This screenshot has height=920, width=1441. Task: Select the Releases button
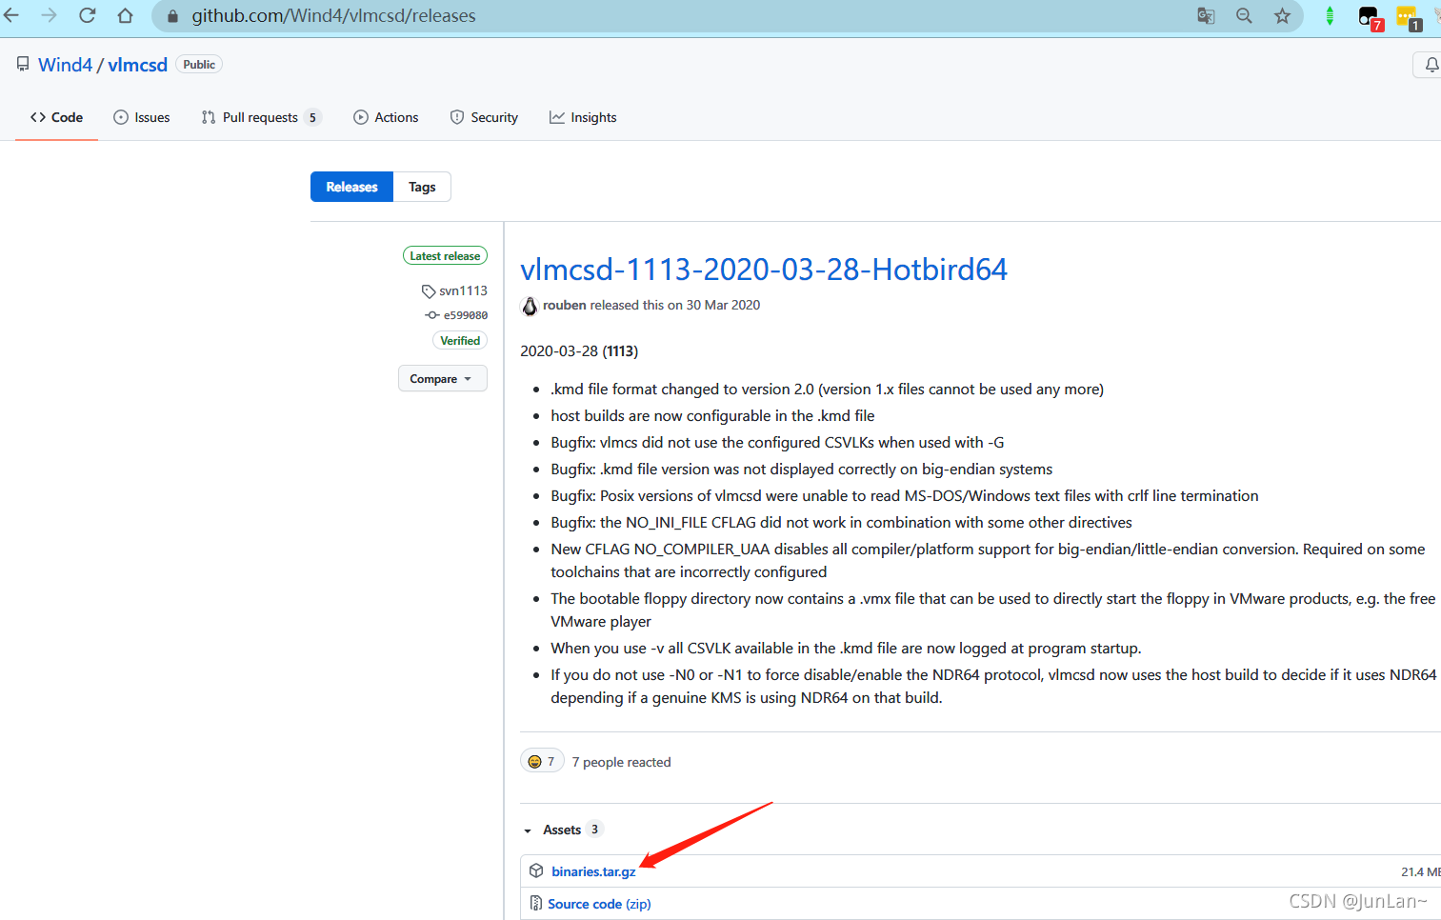(351, 187)
